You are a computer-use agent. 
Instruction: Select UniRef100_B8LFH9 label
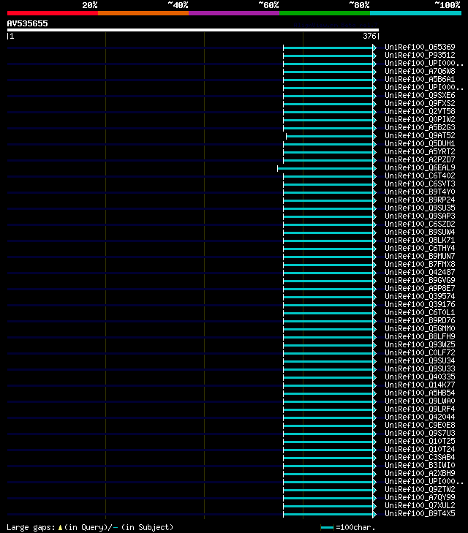[x=420, y=336]
